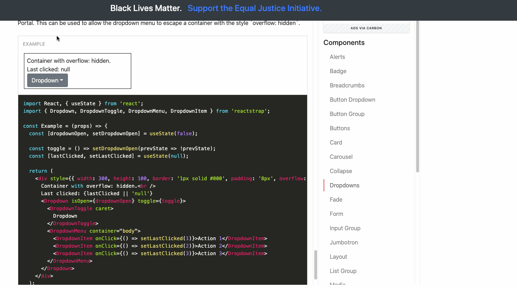Click the "ADS VIA CARBON" label
This screenshot has height=288, width=517.
pyautogui.click(x=366, y=28)
